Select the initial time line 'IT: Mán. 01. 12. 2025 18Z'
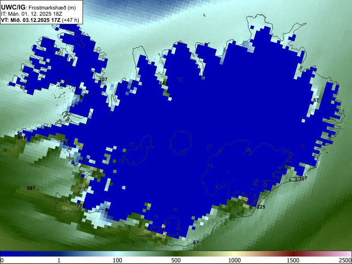352x264 pixels. [31, 14]
